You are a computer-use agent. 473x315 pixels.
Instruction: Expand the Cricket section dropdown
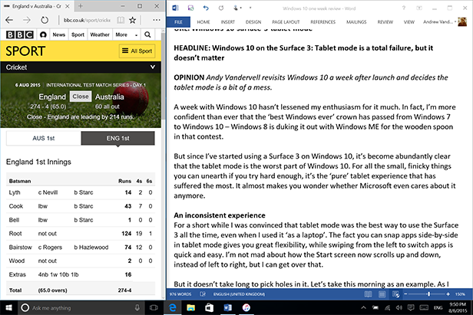(x=153, y=67)
